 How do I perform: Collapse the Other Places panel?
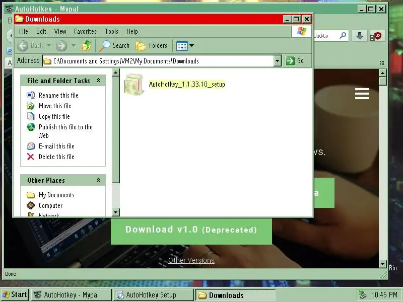pos(98,180)
